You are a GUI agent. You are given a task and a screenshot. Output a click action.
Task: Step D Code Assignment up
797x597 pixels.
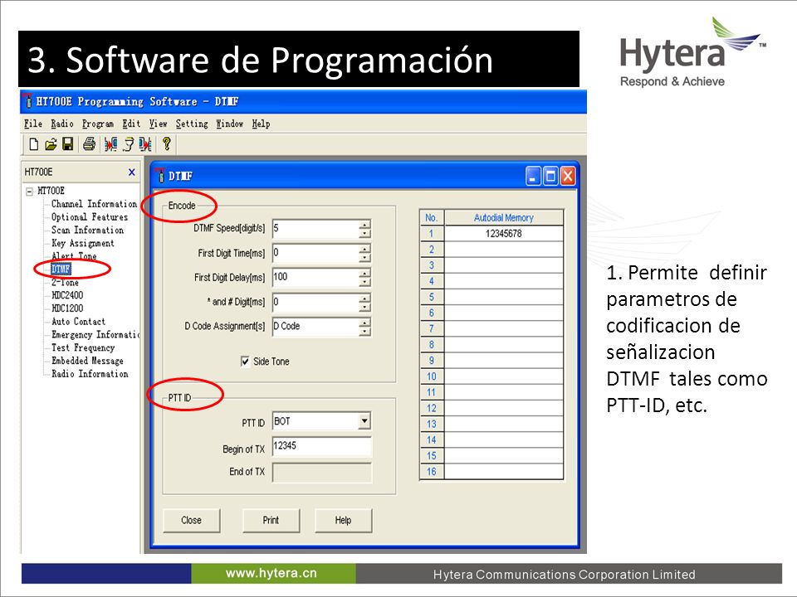(364, 322)
